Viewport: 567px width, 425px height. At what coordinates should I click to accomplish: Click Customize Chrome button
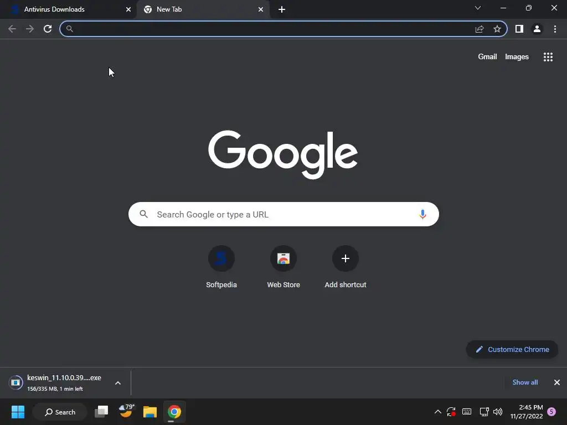(512, 350)
